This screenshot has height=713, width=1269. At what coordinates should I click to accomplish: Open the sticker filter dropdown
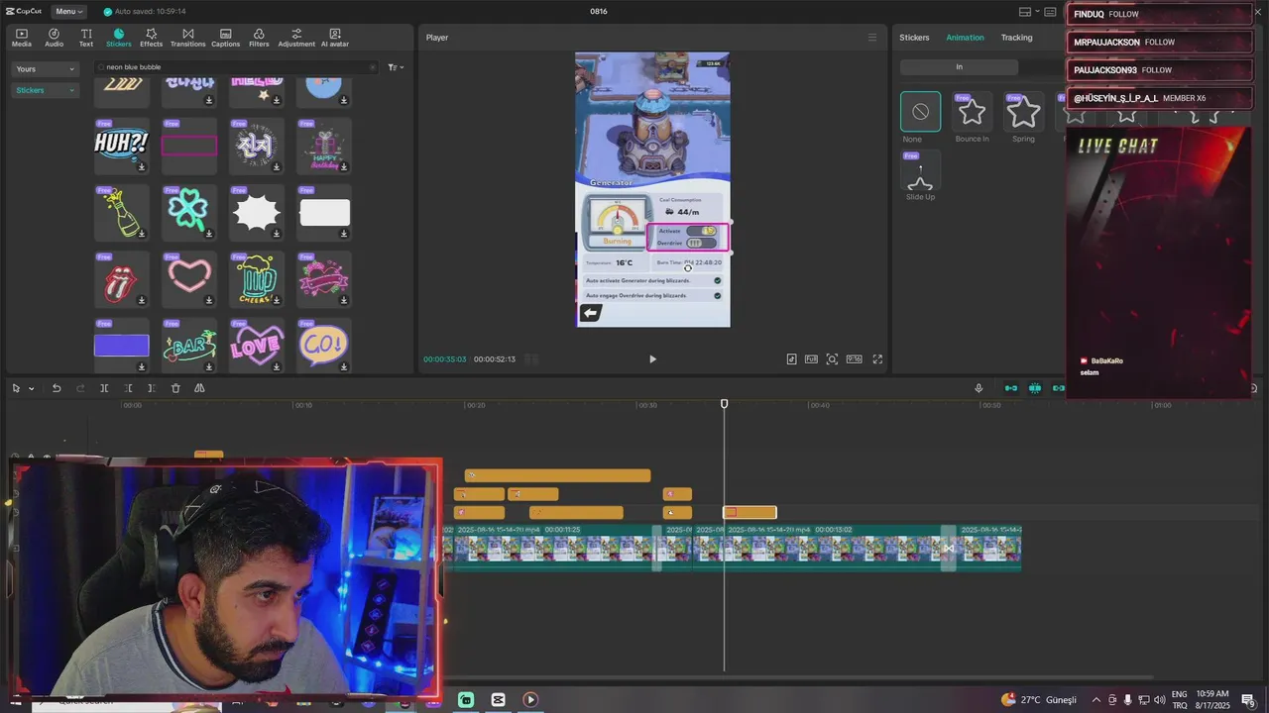click(396, 67)
